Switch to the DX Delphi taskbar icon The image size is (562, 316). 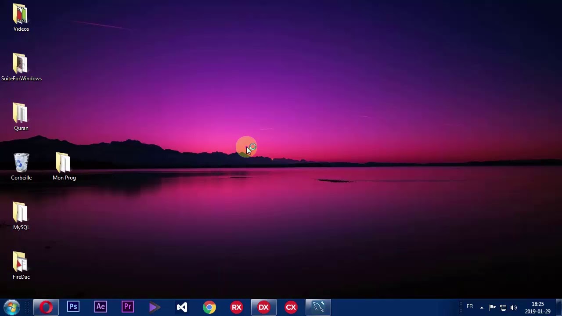pyautogui.click(x=264, y=307)
